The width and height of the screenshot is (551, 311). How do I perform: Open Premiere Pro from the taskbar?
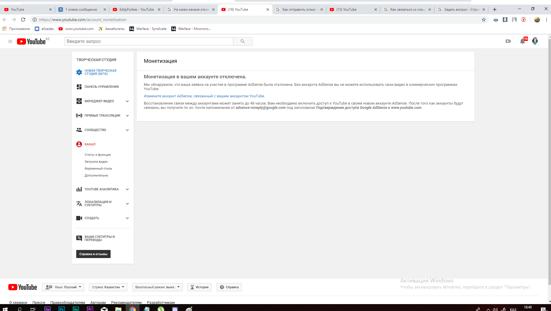pos(90,309)
